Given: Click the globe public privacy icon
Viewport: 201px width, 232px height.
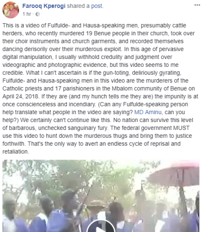Looking at the screenshot, I should pos(37,14).
